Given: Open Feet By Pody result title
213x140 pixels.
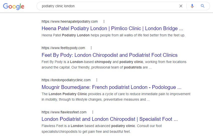Looking at the screenshot, I should [110, 55].
